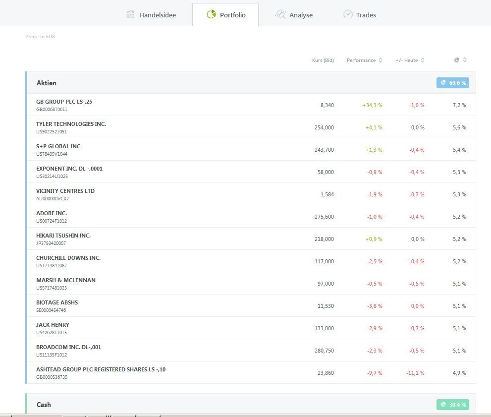Open the Analyse tab label

click(x=301, y=15)
